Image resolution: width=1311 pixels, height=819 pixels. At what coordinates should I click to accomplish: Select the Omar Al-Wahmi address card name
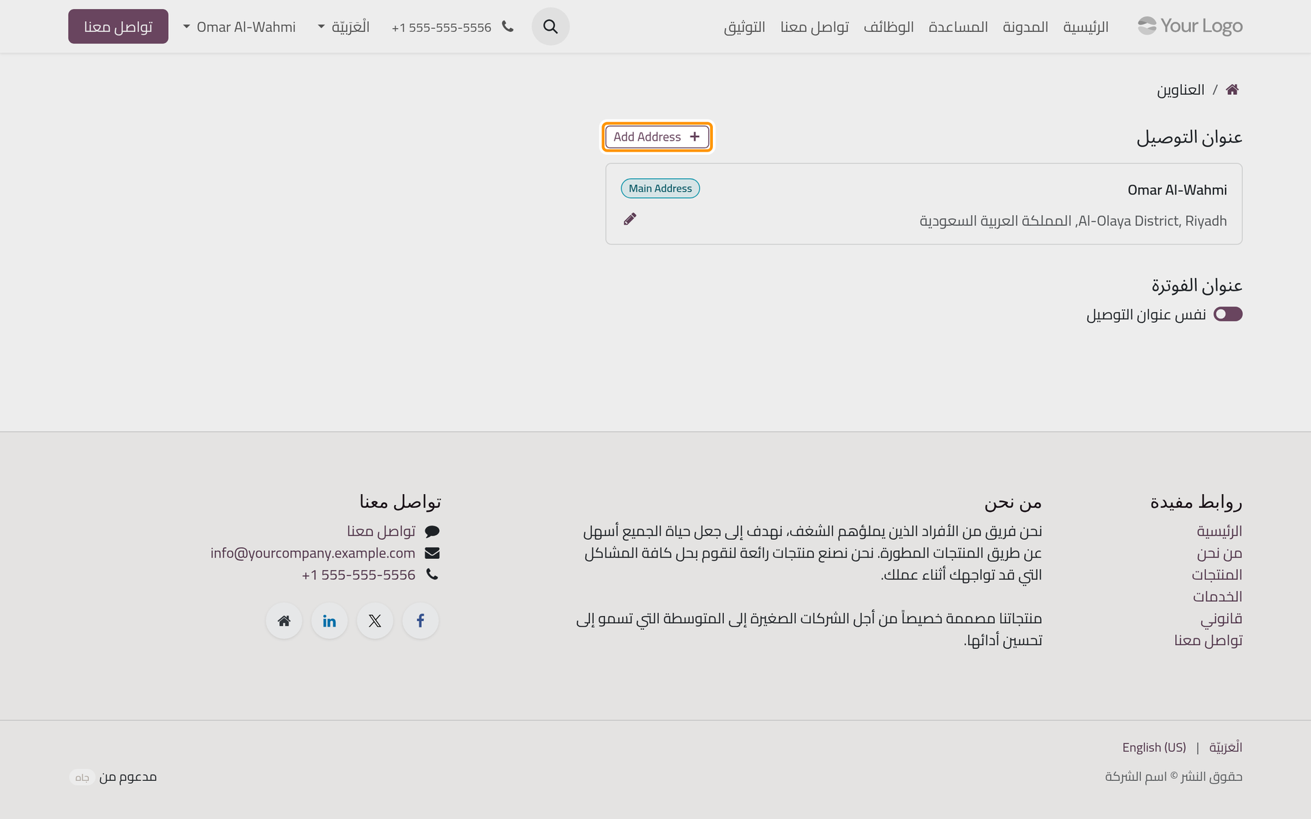(1177, 190)
